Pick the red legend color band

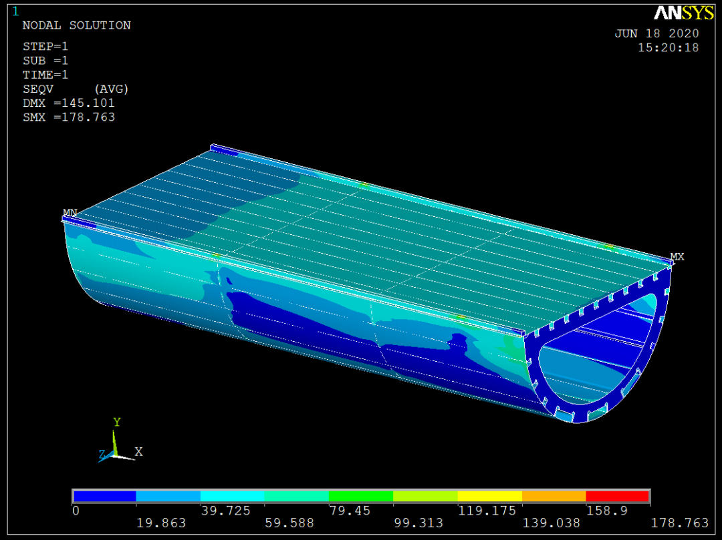click(617, 496)
